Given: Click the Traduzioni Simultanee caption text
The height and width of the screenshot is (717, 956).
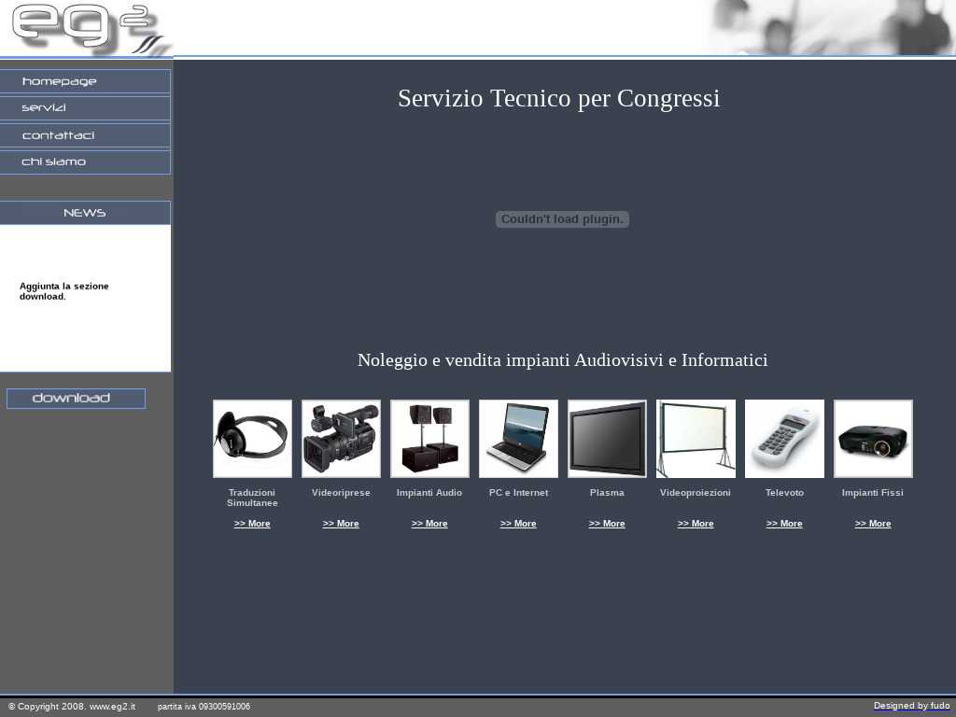Looking at the screenshot, I should (x=252, y=498).
